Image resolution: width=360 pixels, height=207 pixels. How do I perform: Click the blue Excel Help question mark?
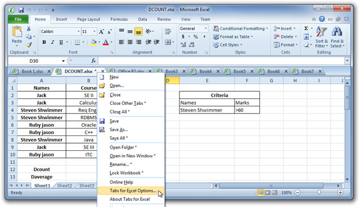[x=322, y=19]
